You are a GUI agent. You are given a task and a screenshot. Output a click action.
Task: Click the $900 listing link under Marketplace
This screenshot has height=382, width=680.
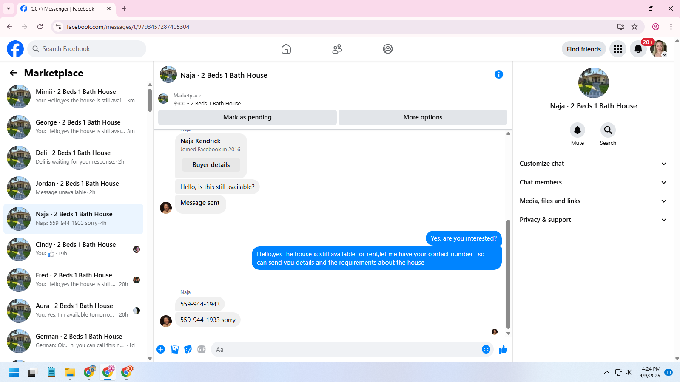tap(207, 103)
